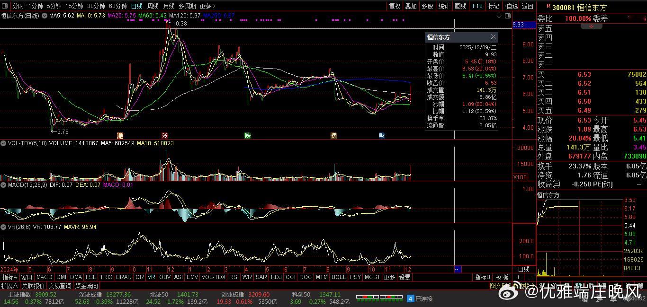Click the minus button to remove indicator pane
Image resolution: width=647 pixels, height=307 pixels.
[530, 277]
